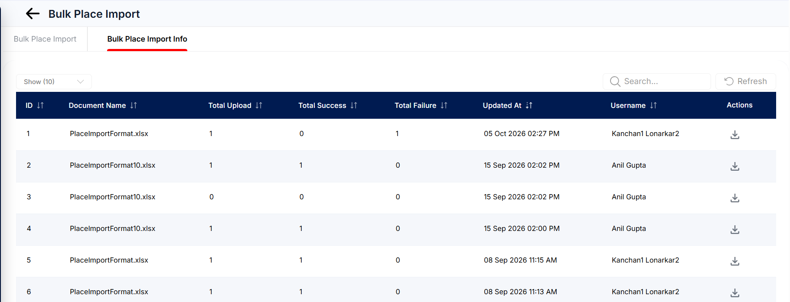Click the Total Upload column header
This screenshot has width=790, height=302.
point(230,105)
